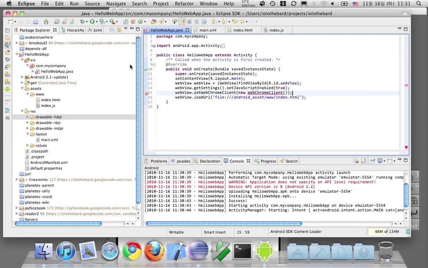Open Terminal from the Dock

tap(242, 251)
